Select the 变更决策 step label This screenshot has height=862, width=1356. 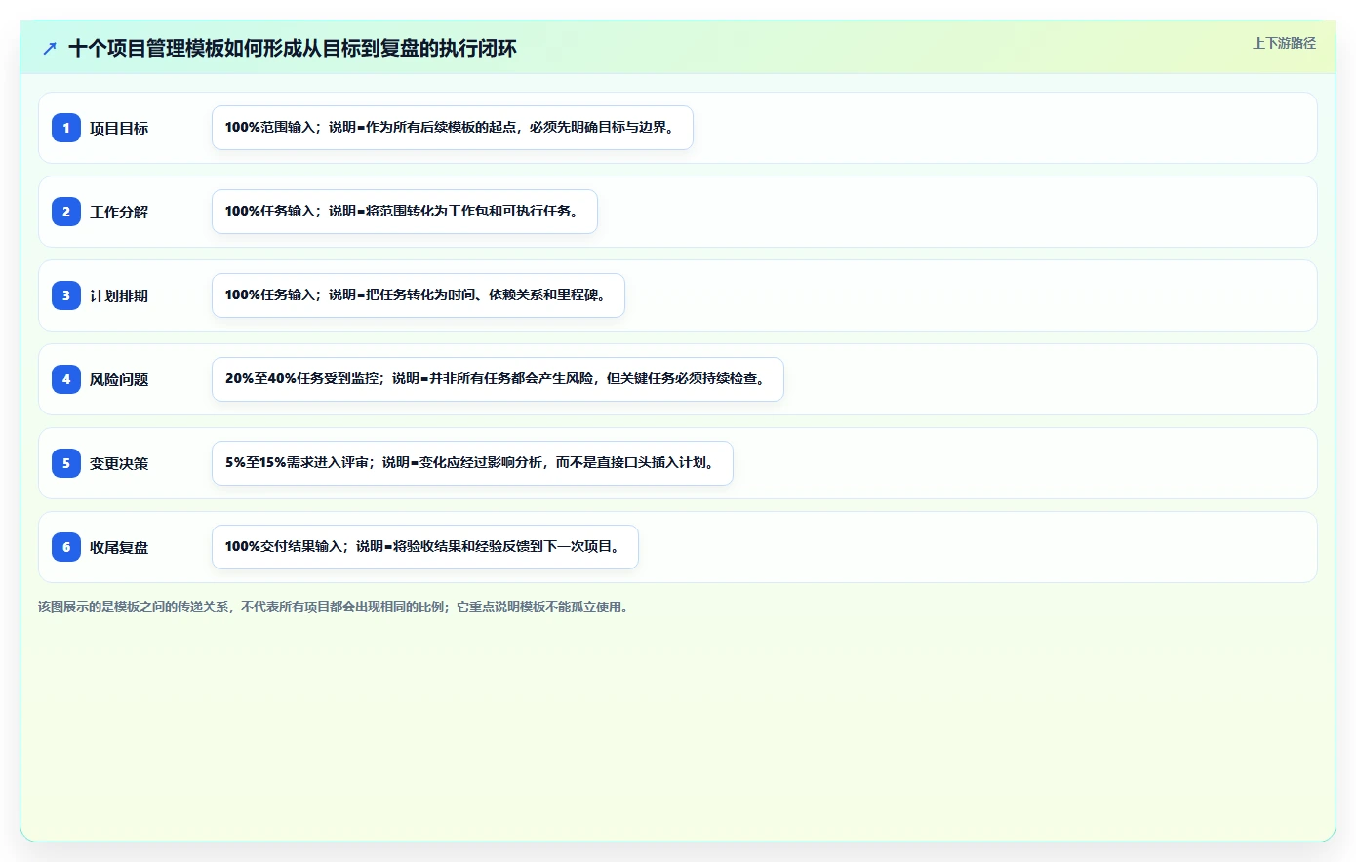(x=119, y=463)
